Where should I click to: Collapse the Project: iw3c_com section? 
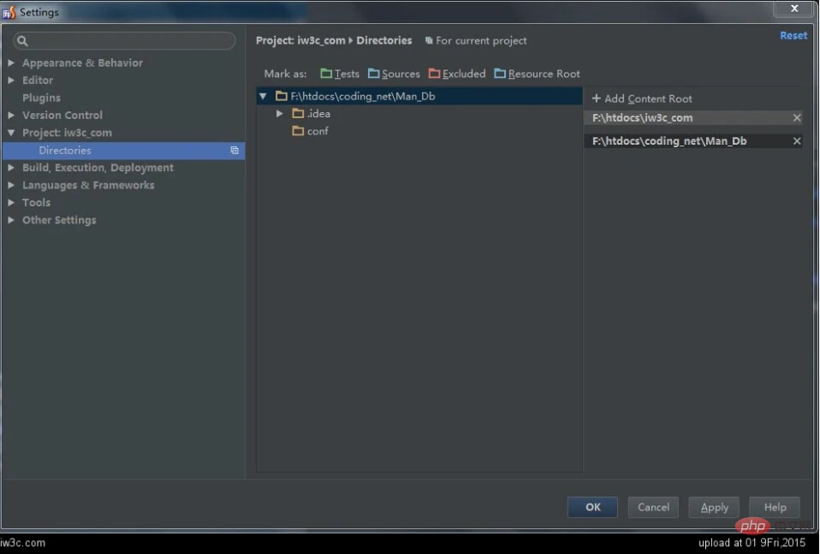click(x=11, y=134)
